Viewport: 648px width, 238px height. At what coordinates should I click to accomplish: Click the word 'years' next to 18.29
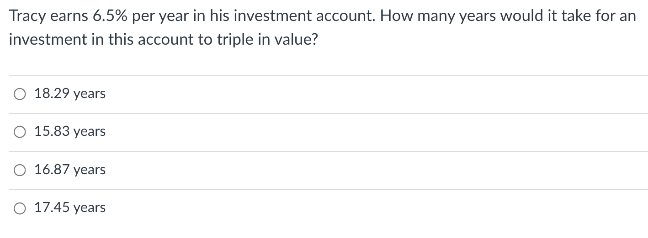point(90,95)
